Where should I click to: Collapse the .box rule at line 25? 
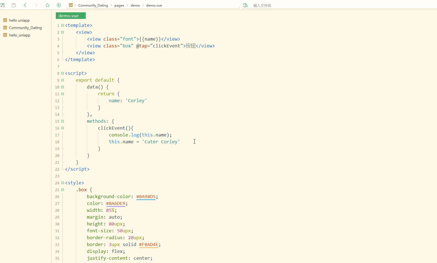tap(62, 190)
